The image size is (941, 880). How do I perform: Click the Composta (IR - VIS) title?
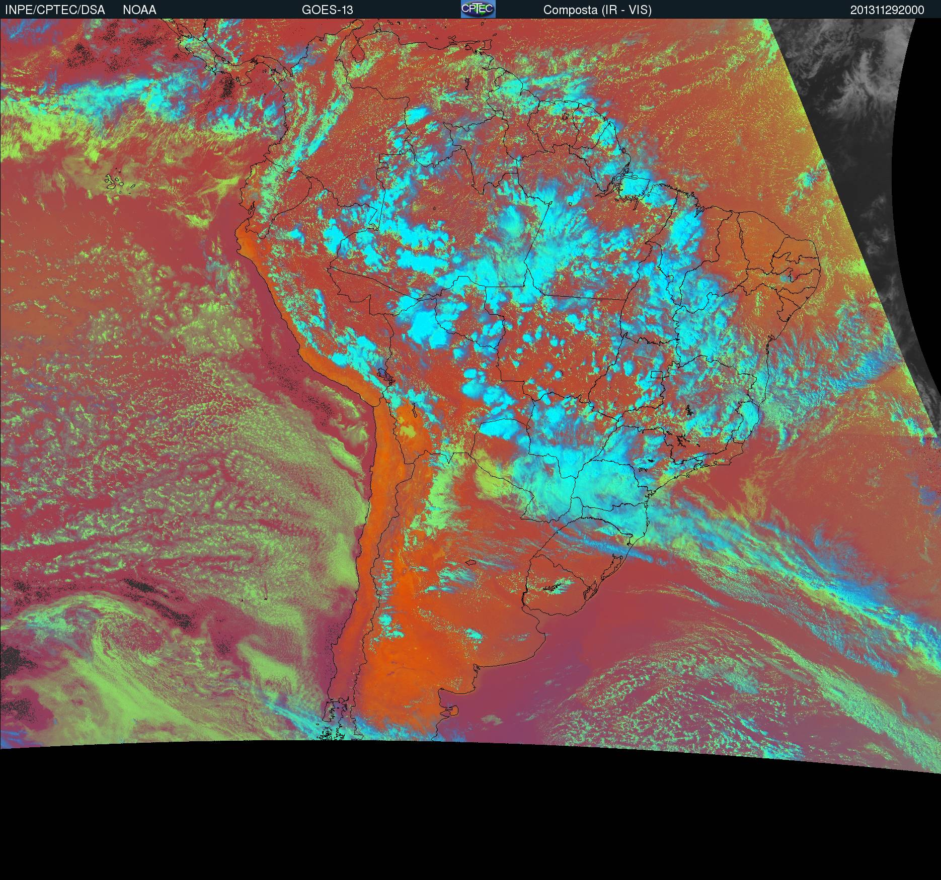tap(597, 10)
